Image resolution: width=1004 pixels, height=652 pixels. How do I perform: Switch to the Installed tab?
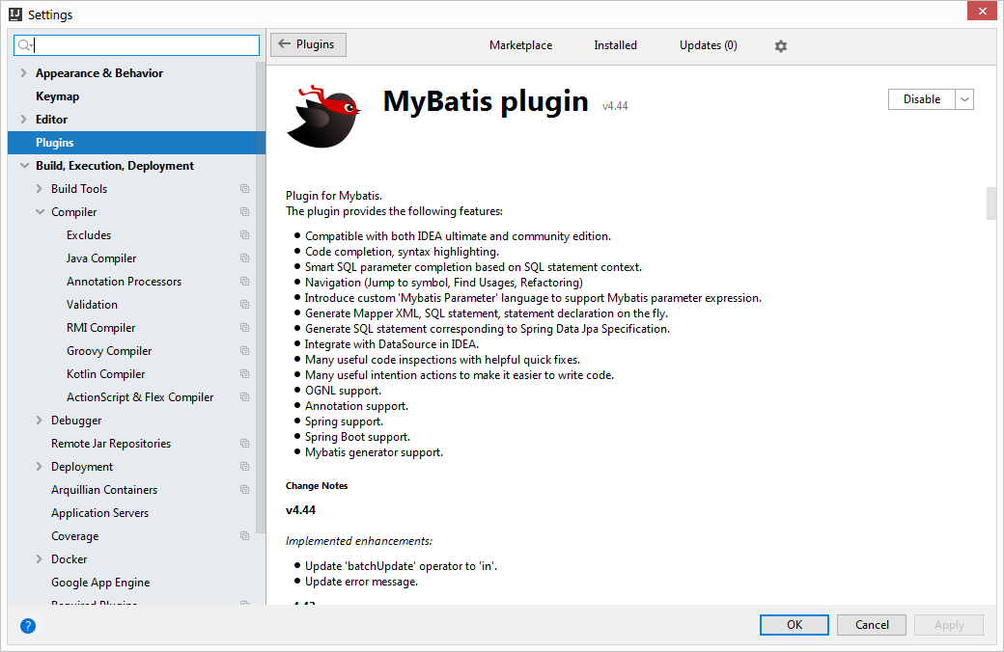(x=615, y=45)
